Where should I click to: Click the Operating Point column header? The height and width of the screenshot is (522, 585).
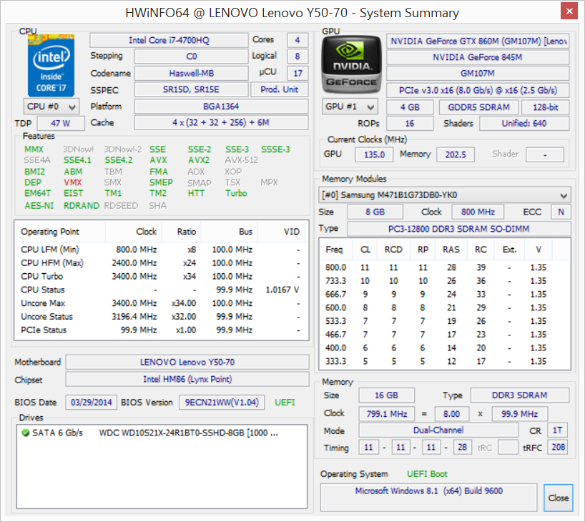(59, 232)
